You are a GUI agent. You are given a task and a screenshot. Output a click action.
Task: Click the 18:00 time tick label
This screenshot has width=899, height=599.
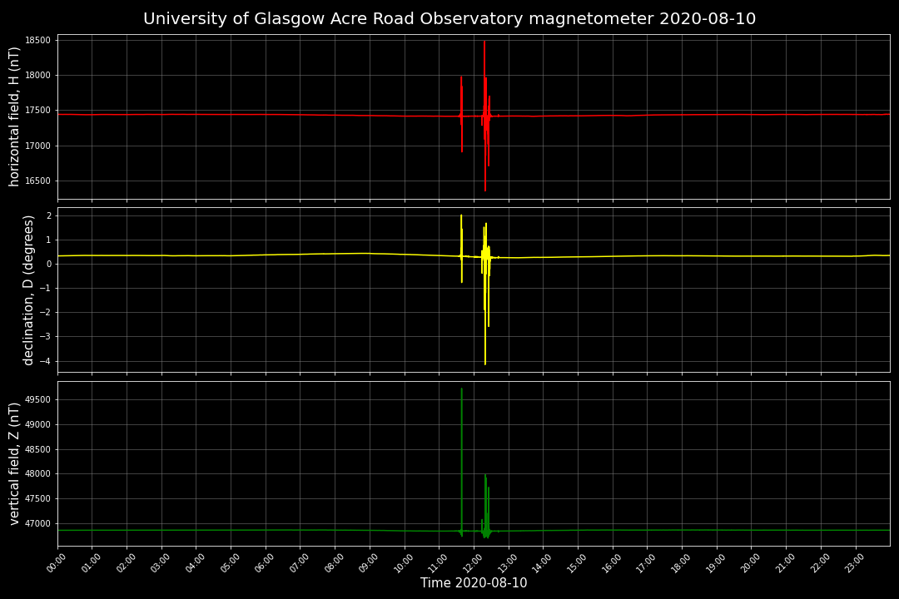pos(682,563)
